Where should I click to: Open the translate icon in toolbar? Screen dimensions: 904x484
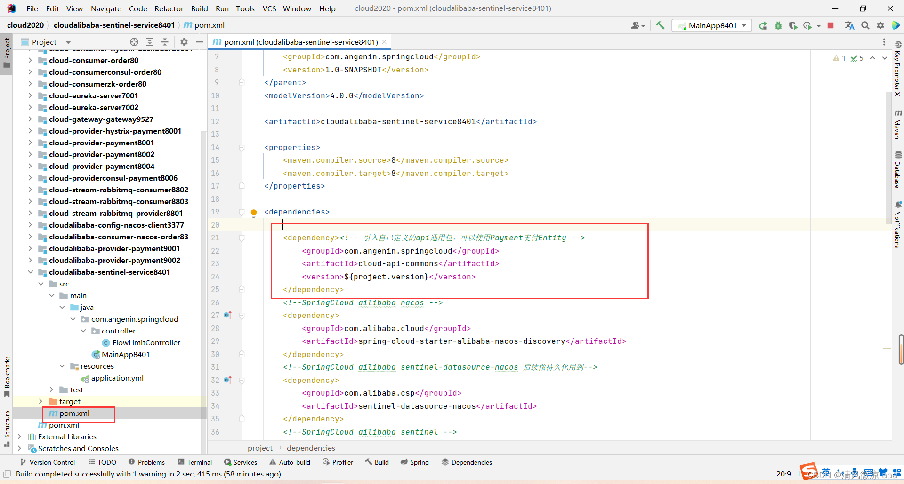(x=849, y=25)
